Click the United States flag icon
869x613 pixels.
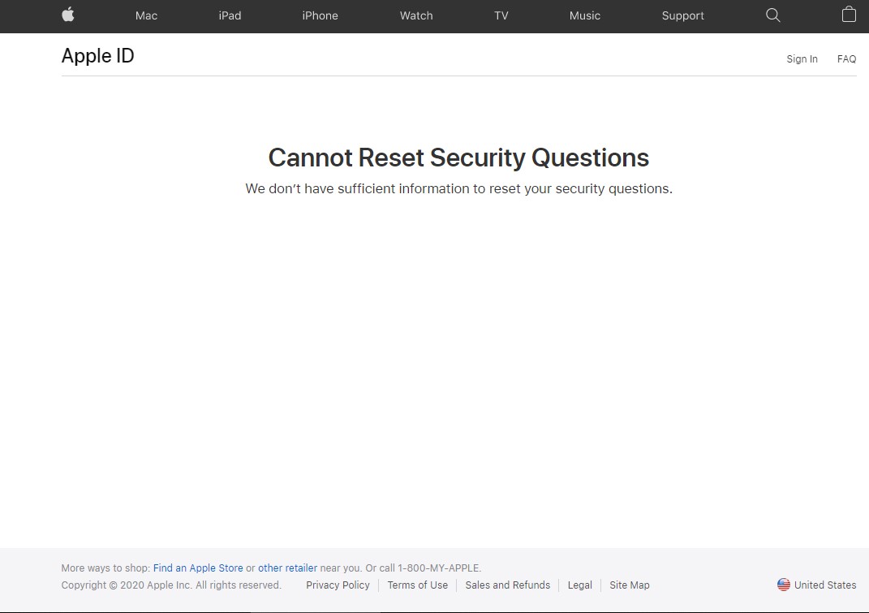pos(784,585)
